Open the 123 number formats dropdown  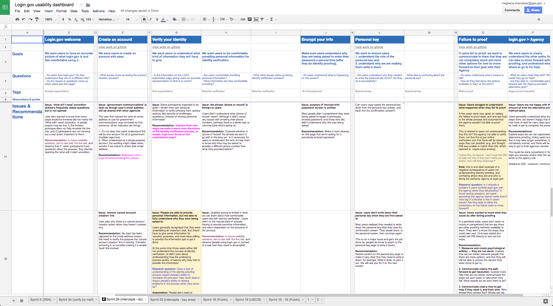tap(90, 19)
